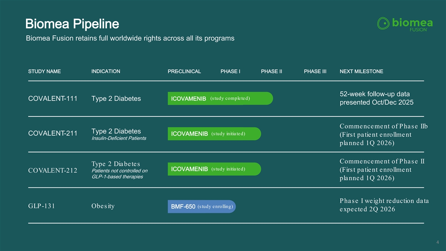Click the Biomea Pipeline slide title
This screenshot has width=446, height=251.
[x=72, y=24]
